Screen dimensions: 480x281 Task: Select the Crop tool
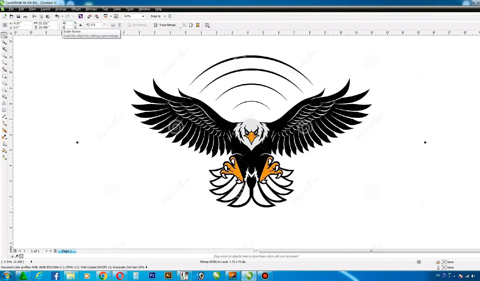pos(4,49)
